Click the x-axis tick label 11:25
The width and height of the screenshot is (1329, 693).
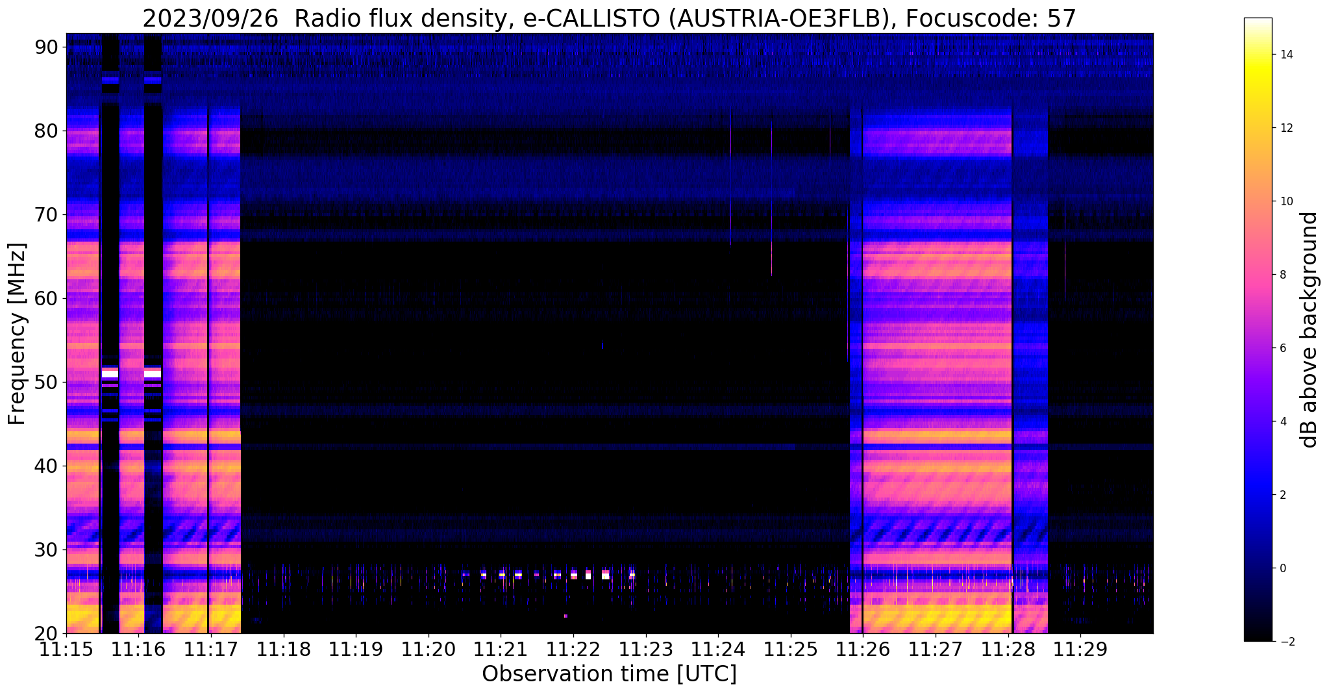[x=791, y=648]
